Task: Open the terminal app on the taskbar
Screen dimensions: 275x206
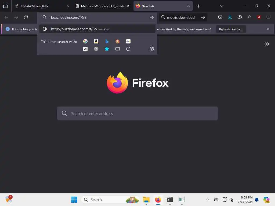Action: (x=170, y=200)
